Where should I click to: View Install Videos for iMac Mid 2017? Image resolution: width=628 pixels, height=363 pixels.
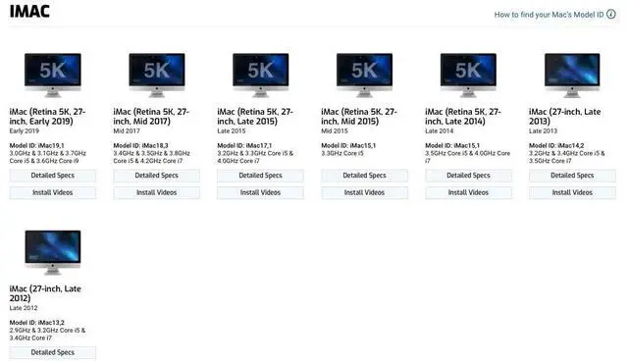coord(157,192)
